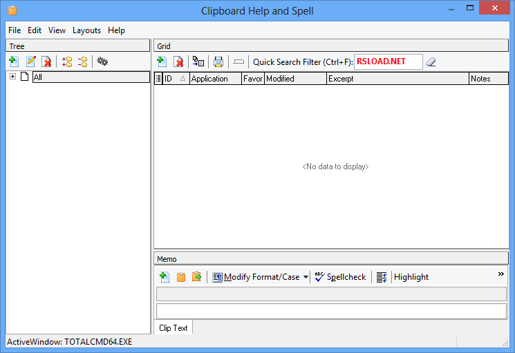Click the collapse bar icon in Grid toolbar
This screenshot has width=515, height=353.
tap(238, 61)
